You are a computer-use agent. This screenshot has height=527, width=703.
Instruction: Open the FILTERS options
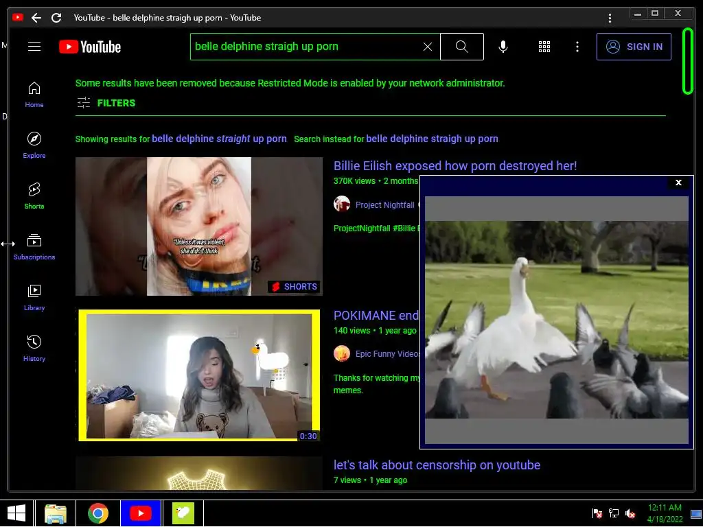point(106,103)
